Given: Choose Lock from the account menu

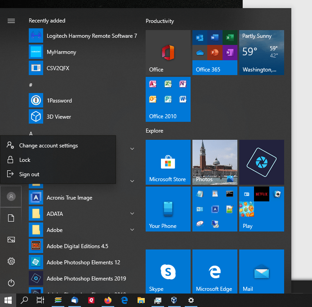Looking at the screenshot, I should point(58,160).
